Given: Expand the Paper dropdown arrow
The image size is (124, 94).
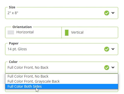Looking at the screenshot, I should coord(113,49).
